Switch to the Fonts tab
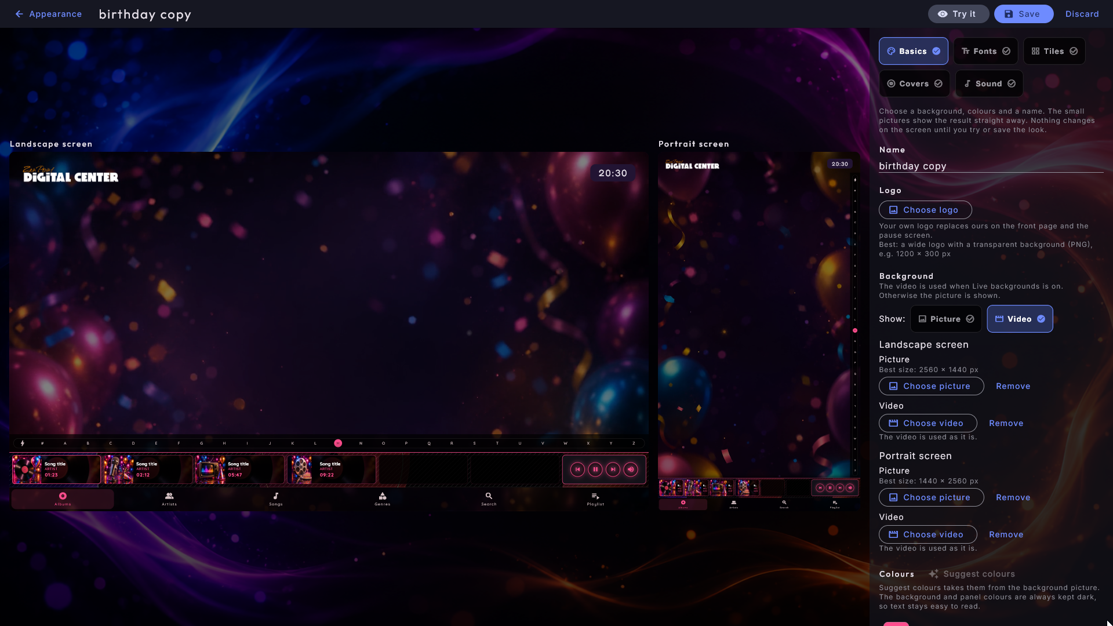Viewport: 1113px width, 626px height. [985, 51]
